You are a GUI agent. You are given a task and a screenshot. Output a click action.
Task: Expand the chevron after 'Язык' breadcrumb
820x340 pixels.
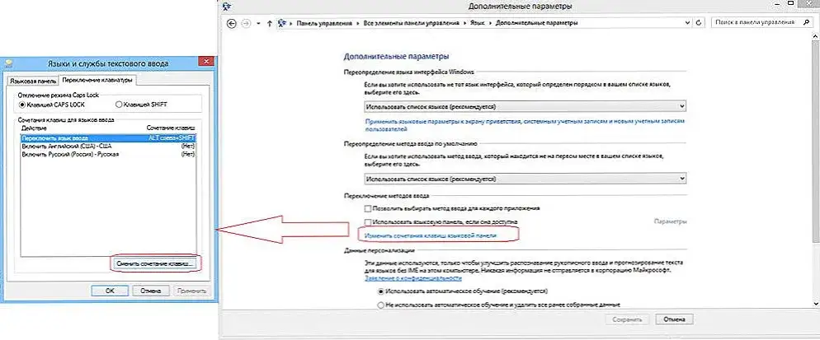coord(489,24)
